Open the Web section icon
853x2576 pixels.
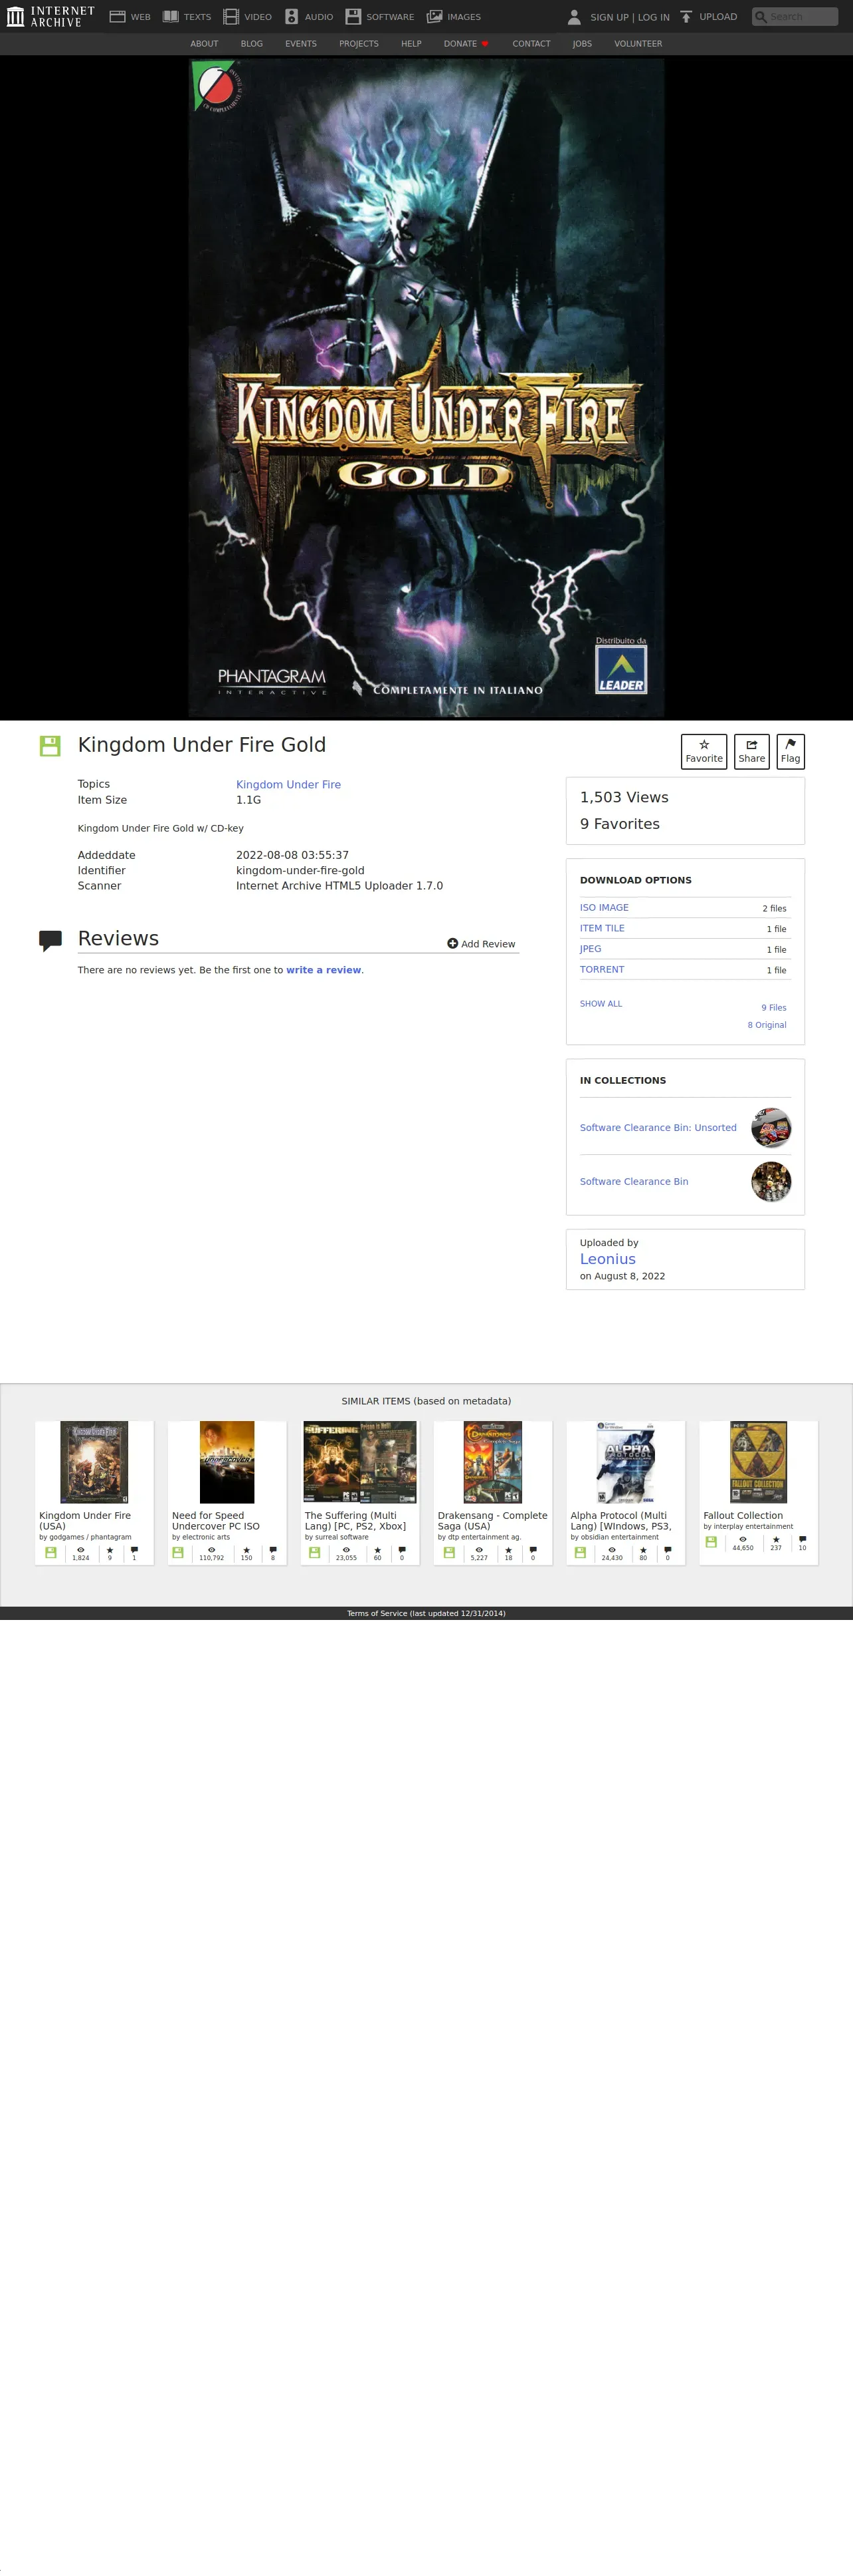[x=117, y=17]
